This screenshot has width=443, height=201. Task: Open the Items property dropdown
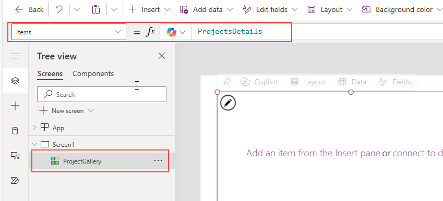[69, 32]
